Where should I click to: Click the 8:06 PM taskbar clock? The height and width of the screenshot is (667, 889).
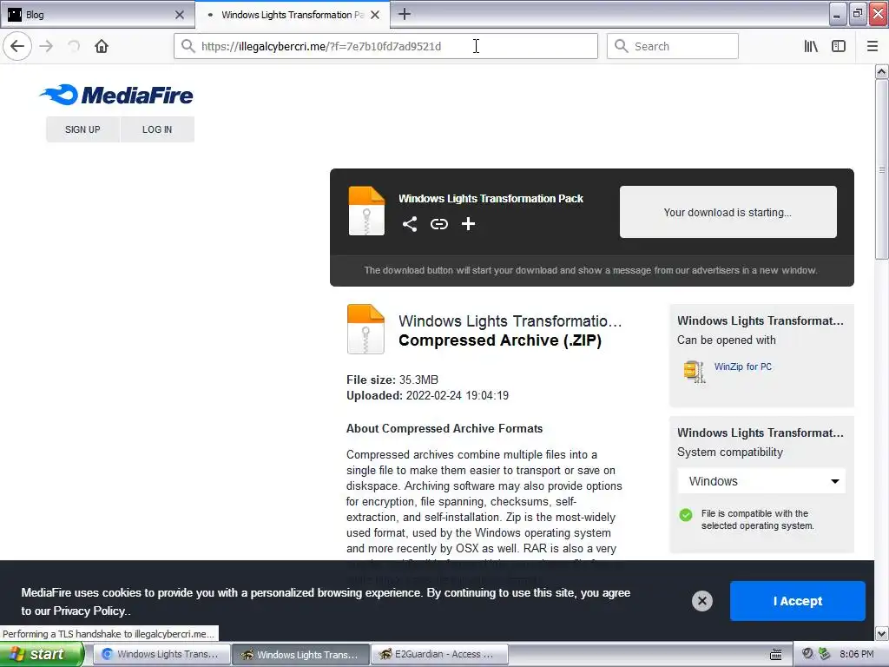[856, 654]
